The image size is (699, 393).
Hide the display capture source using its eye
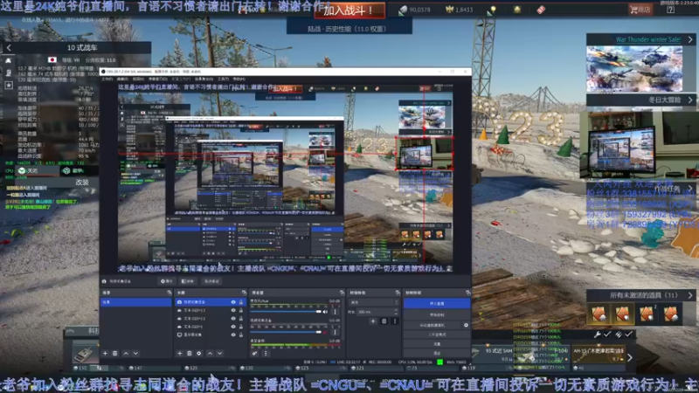point(233,334)
